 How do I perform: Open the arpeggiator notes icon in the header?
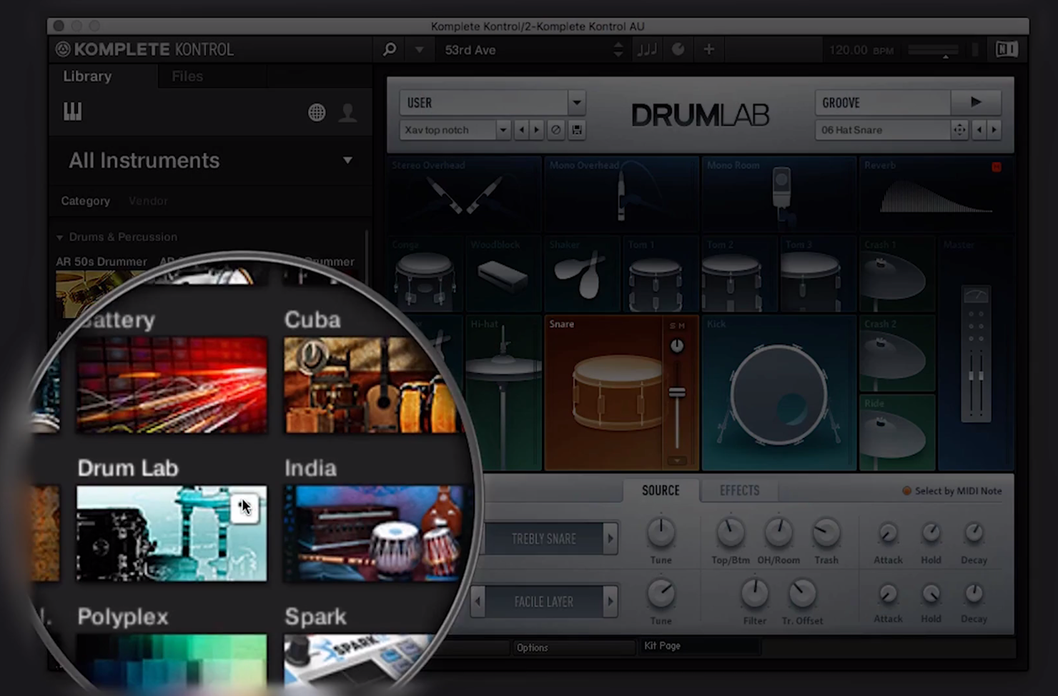point(647,49)
